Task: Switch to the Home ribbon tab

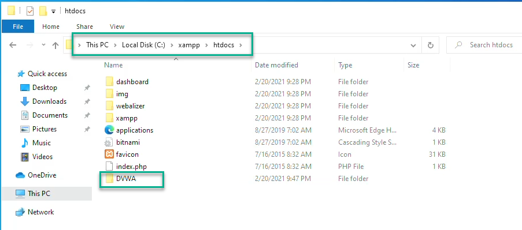Action: 51,27
